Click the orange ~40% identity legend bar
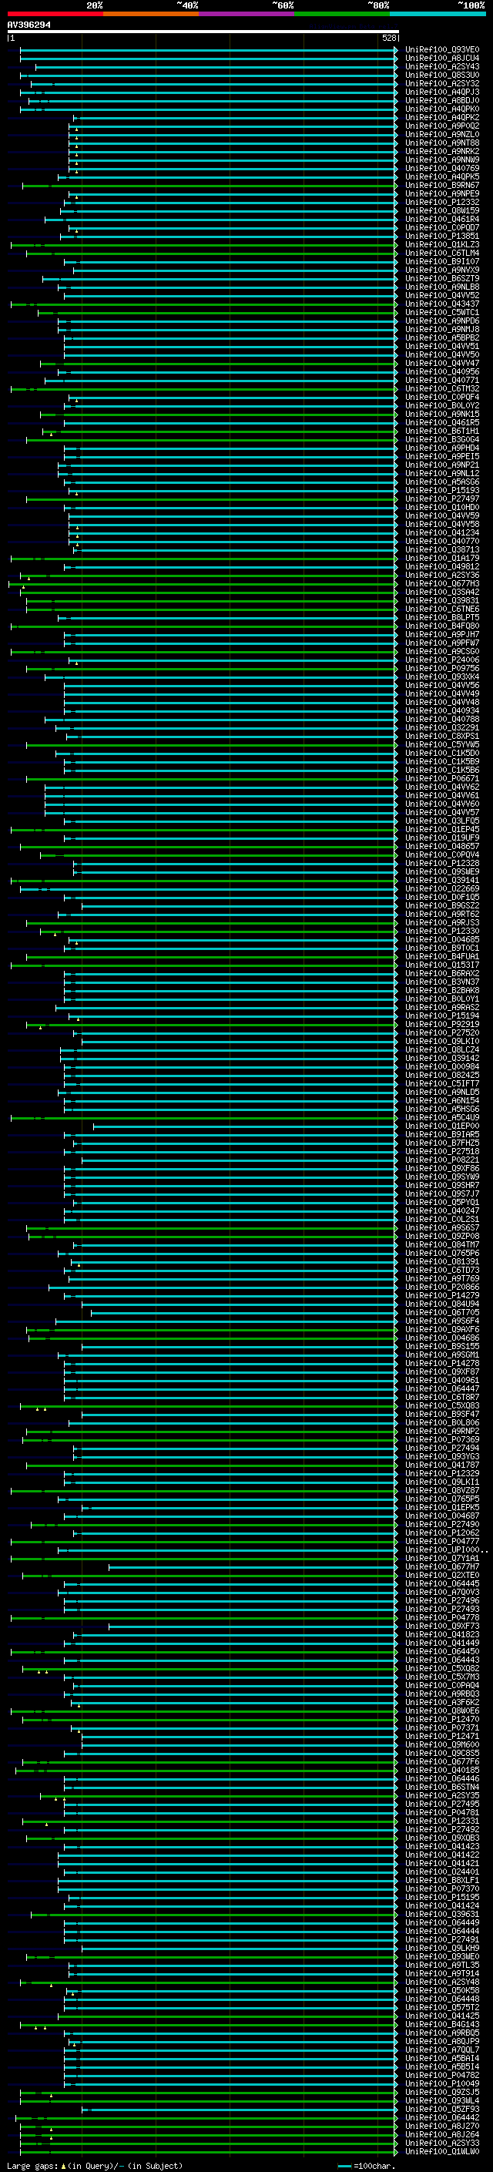This screenshot has height=2172, width=493. pos(151,14)
